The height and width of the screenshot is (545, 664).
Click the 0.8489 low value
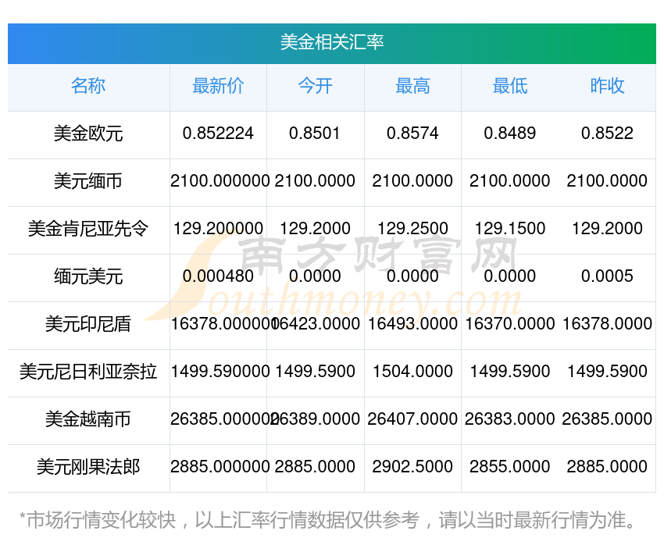[510, 134]
